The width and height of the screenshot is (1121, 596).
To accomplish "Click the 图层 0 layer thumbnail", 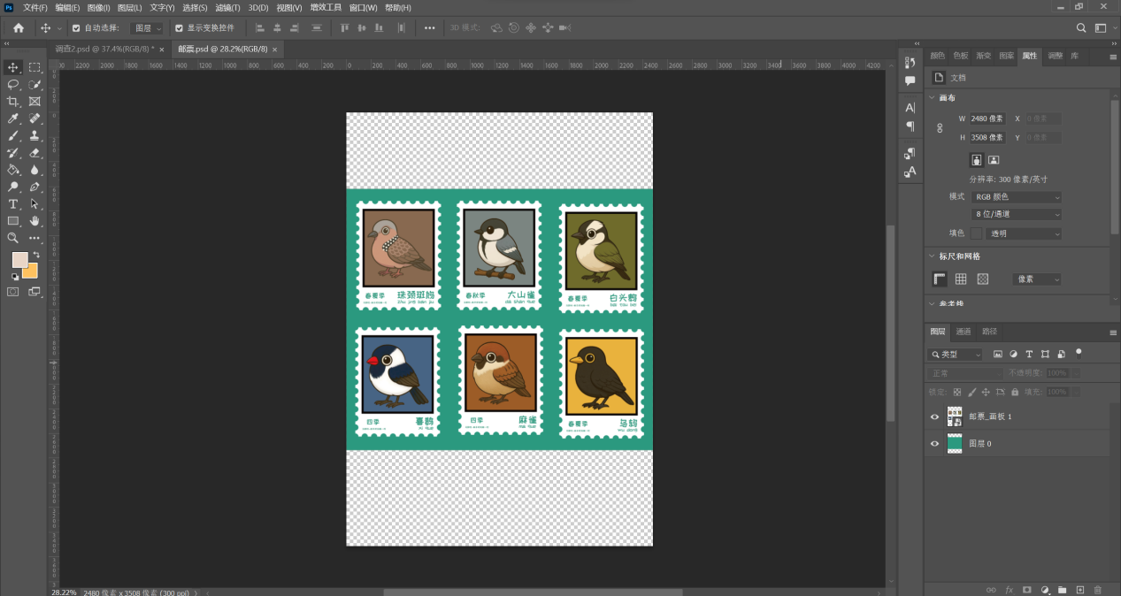I will click(955, 444).
